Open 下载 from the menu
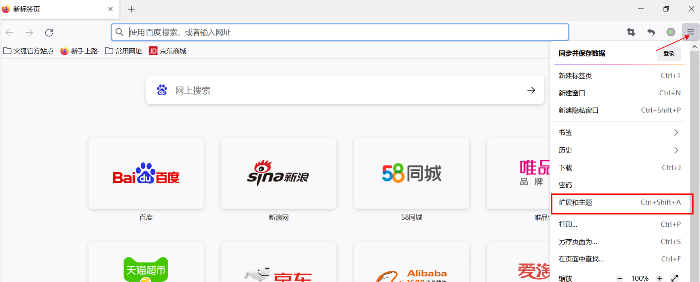The height and width of the screenshot is (282, 700). pyautogui.click(x=619, y=168)
